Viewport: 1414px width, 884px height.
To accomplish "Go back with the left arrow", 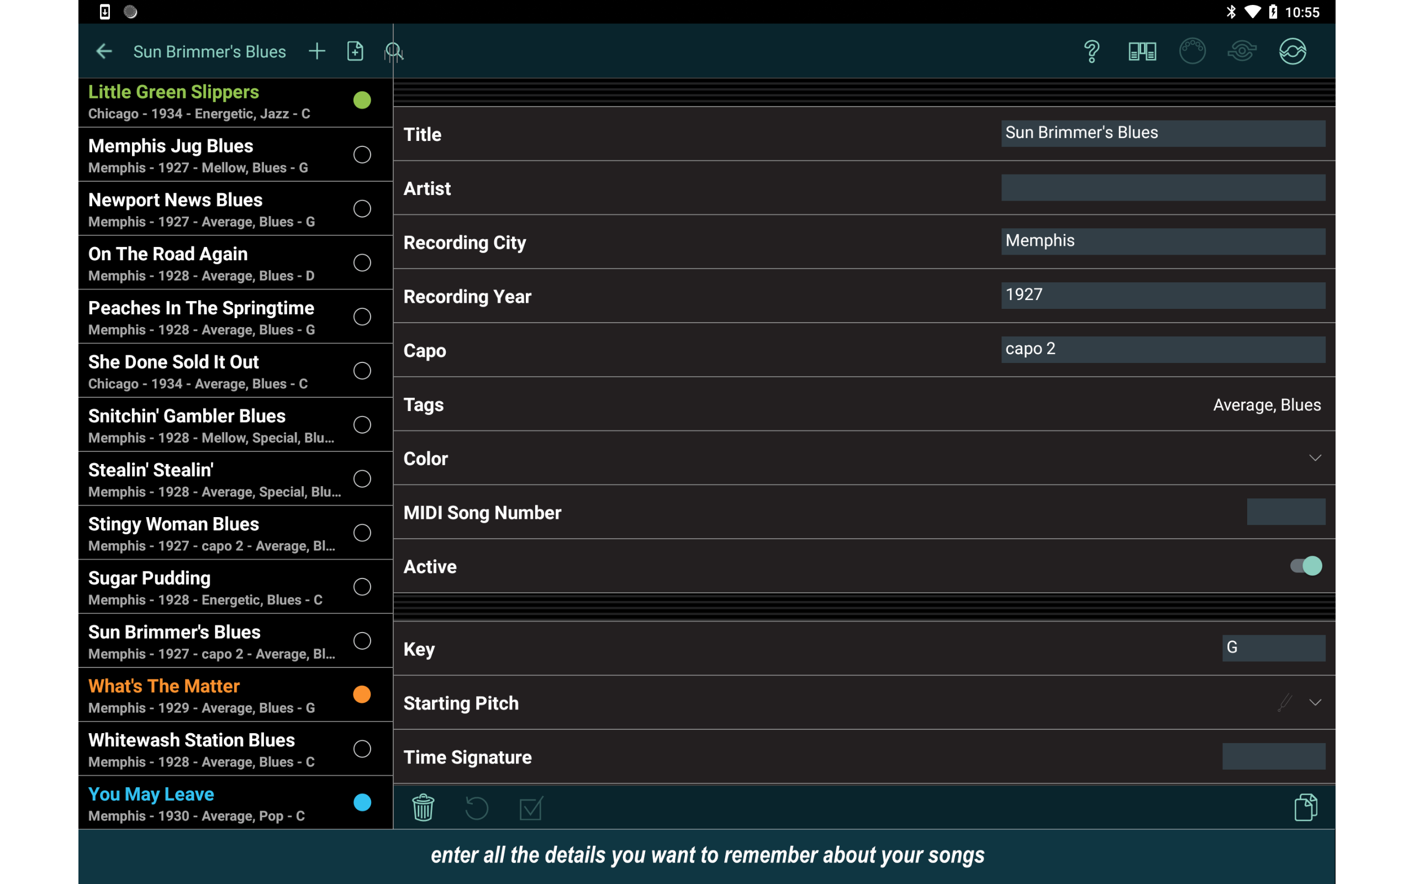I will 104,51.
